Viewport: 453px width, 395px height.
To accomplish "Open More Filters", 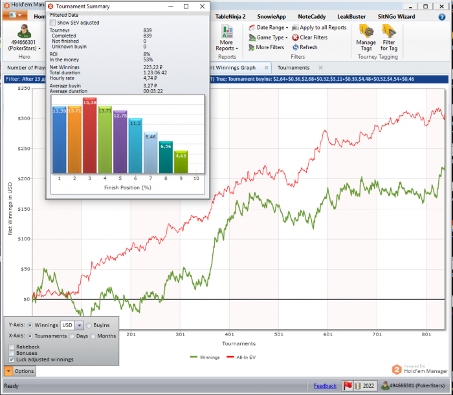I will pyautogui.click(x=270, y=47).
